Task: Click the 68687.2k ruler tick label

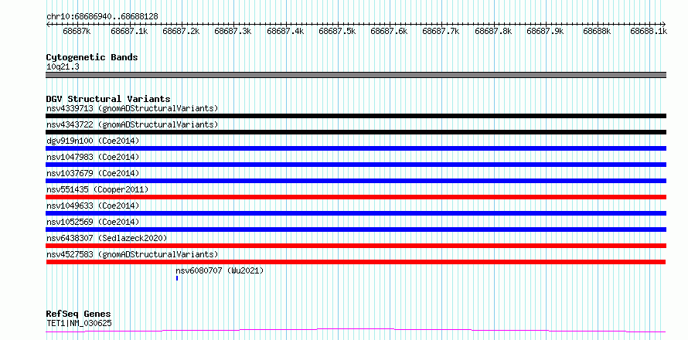Action: 181,31
